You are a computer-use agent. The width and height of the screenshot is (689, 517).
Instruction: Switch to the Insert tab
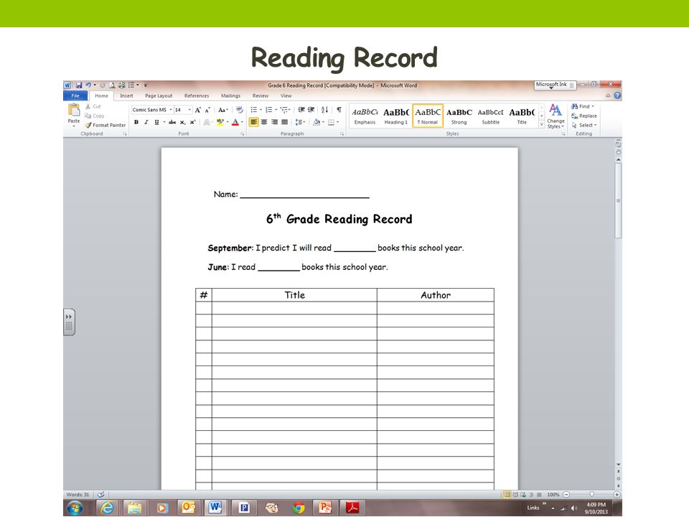126,96
